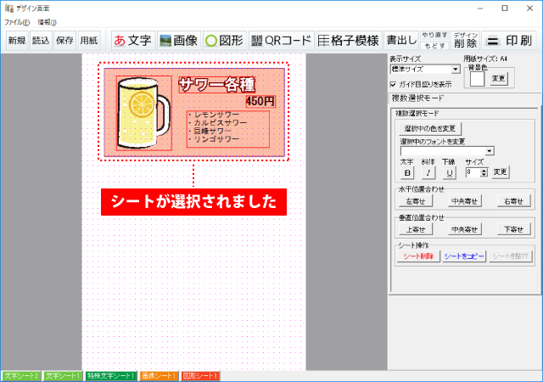Screen dimensions: 543x382
Task: Toggle underline with the U button
Action: coord(449,172)
